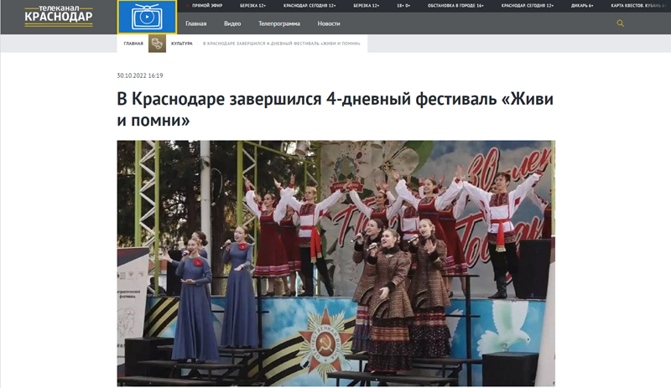Click the blue TV player icon
Screen dimensions: 671x388
[x=147, y=17]
